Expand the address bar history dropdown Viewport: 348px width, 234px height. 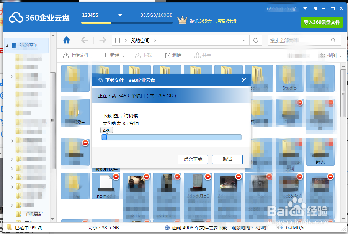coord(244,40)
